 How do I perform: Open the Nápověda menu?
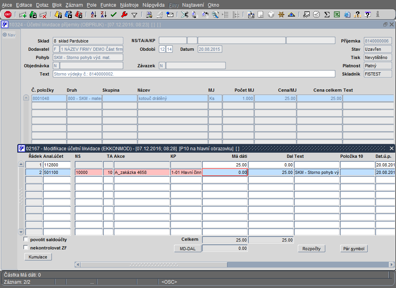coord(153,5)
